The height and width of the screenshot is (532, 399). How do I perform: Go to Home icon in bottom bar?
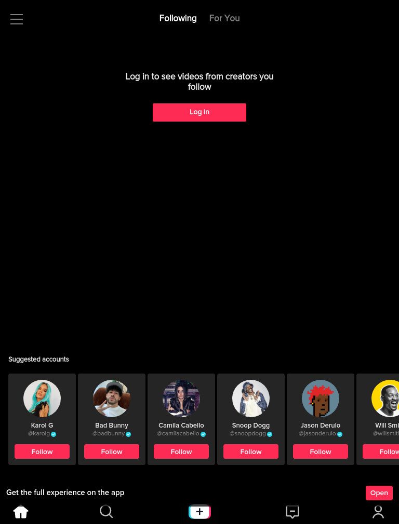click(21, 511)
